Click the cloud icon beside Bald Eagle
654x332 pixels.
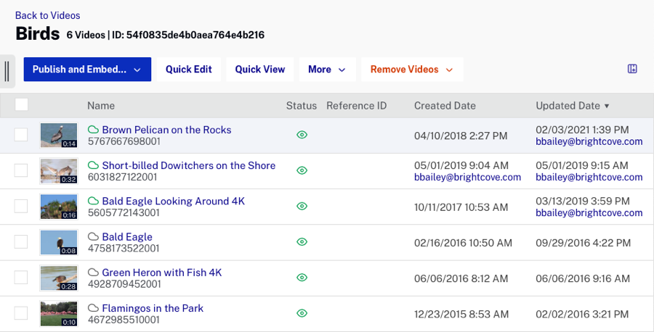[93, 237]
